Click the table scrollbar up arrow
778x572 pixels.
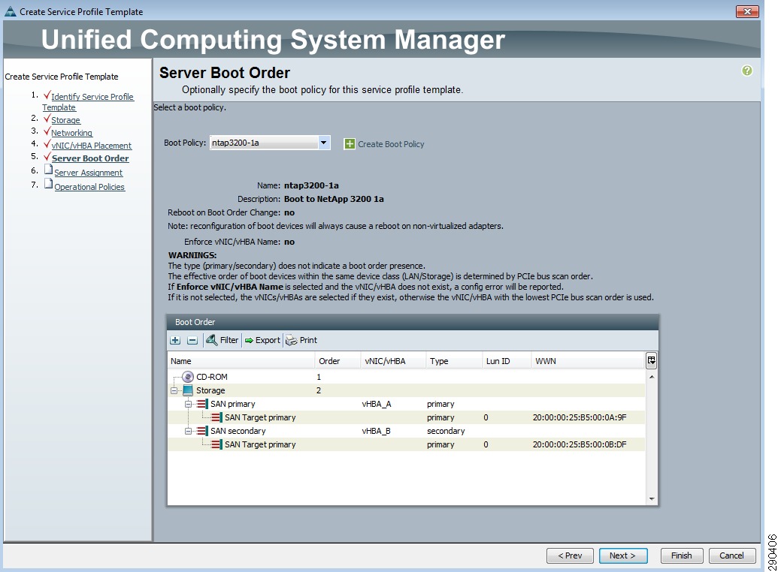[x=652, y=377]
